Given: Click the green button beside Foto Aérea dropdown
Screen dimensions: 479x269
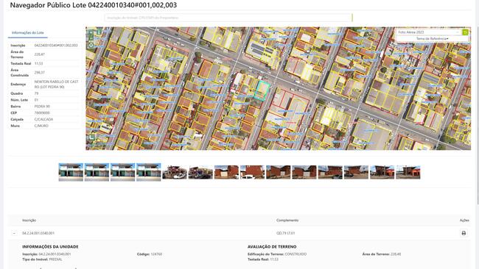Looking at the screenshot, I should click(465, 32).
